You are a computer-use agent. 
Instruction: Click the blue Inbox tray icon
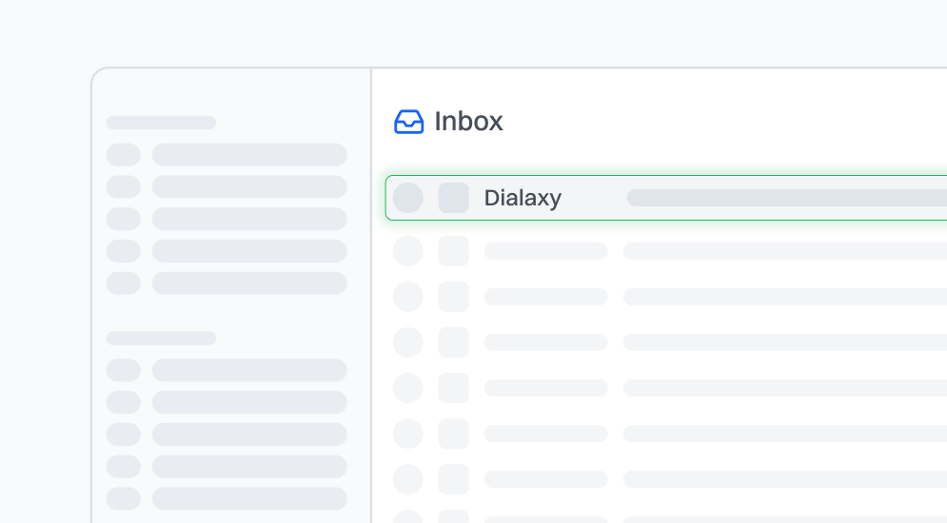pos(408,122)
